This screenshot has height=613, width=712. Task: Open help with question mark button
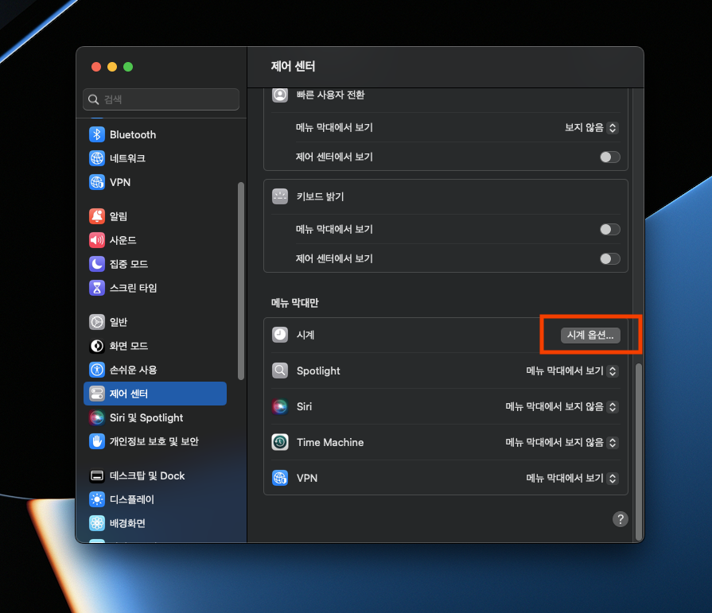(621, 519)
